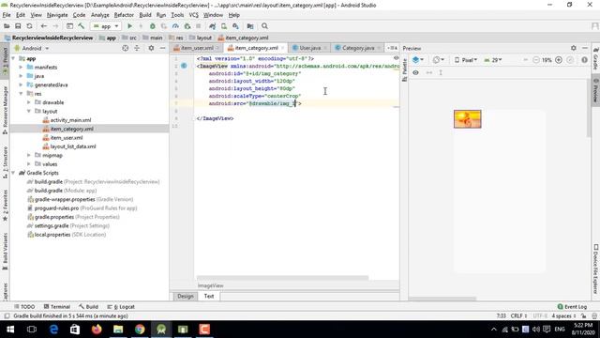Zoom out in the Preview panel
Screen dimensions: 600x338
(535, 60)
